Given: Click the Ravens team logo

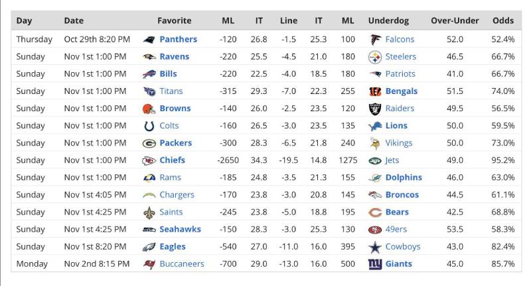Looking at the screenshot, I should click(149, 57).
